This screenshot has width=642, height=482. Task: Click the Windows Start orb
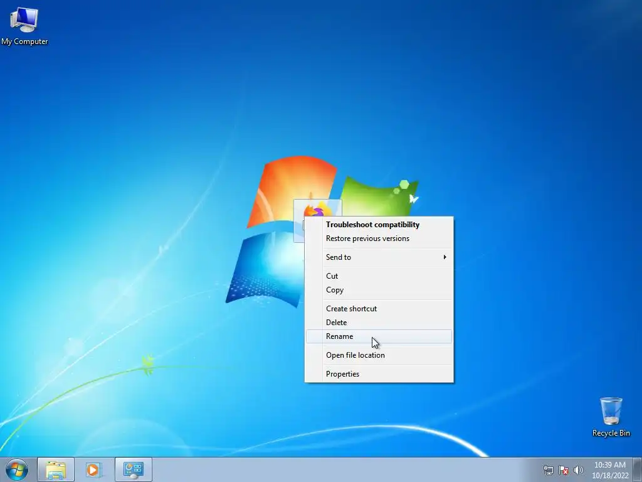pos(17,469)
